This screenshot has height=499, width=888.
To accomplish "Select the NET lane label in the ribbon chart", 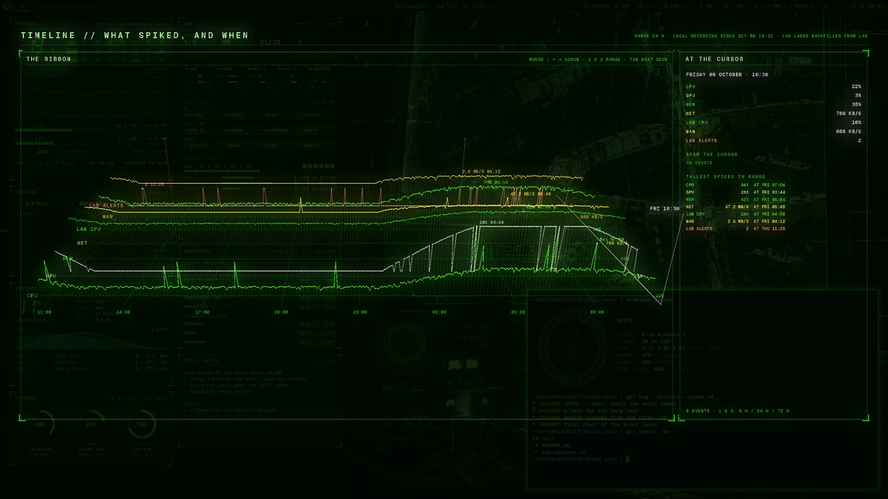I will pyautogui.click(x=82, y=243).
